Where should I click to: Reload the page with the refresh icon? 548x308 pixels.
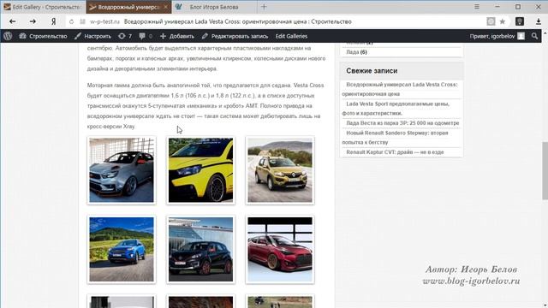[x=72, y=21]
